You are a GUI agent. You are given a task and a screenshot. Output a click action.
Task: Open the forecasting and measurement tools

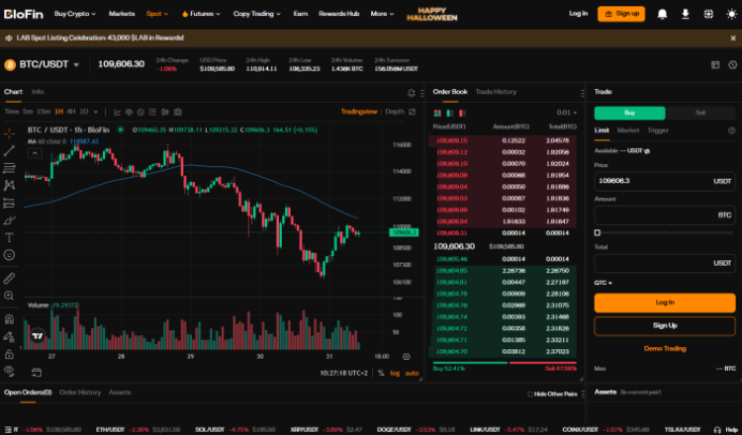coord(9,203)
